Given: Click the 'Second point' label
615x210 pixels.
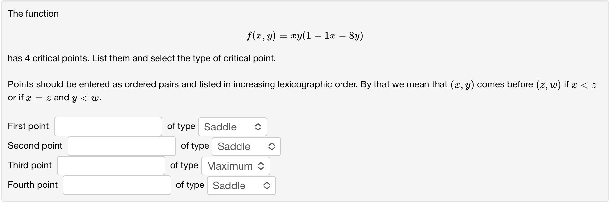Looking at the screenshot, I should pos(35,146).
